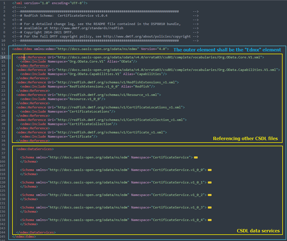Expand the CertificateService.v1_0_3 Schema fold marker
This screenshot has width=287, height=241.
(x=210, y=207)
